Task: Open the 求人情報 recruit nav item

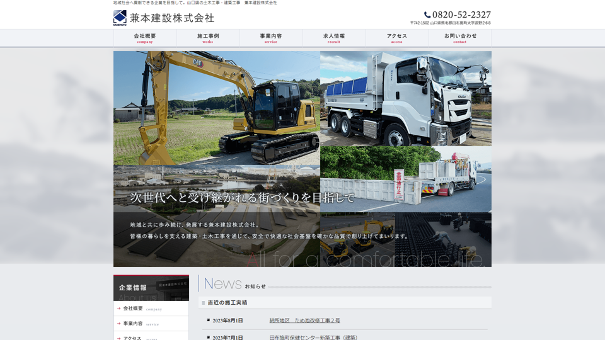Action: [x=334, y=38]
